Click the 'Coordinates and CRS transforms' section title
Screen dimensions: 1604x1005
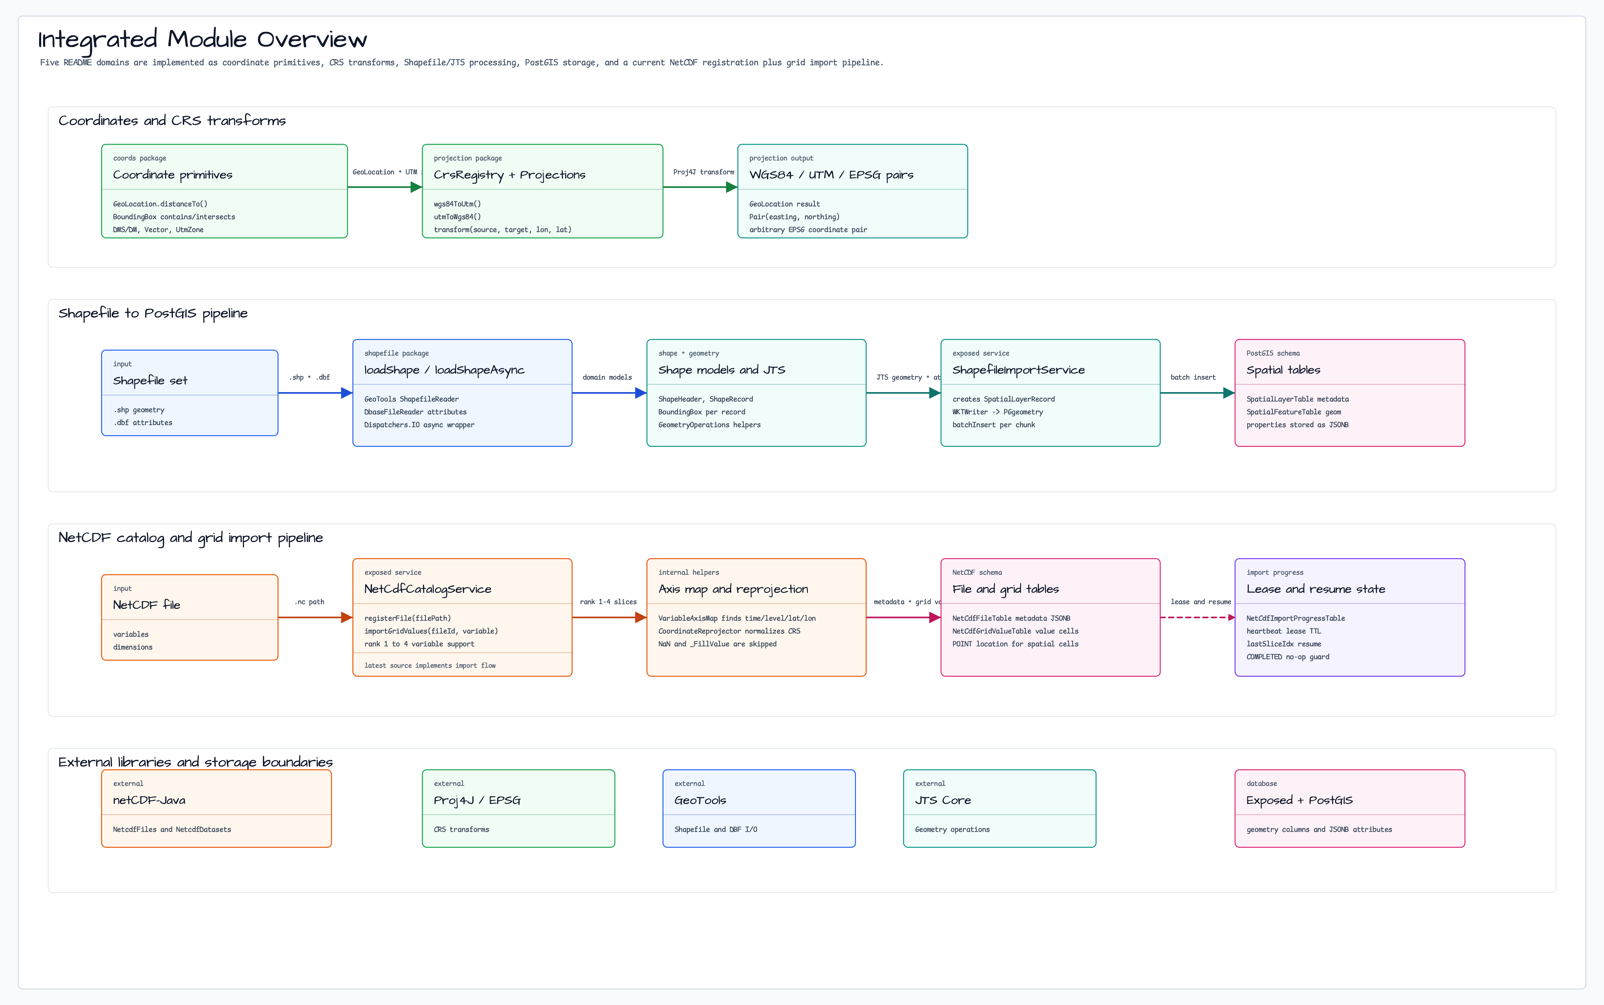pyautogui.click(x=172, y=121)
